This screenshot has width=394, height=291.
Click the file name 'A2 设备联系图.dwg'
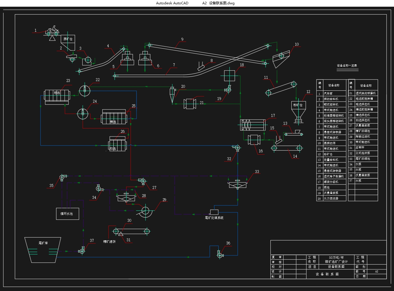click(x=218, y=3)
